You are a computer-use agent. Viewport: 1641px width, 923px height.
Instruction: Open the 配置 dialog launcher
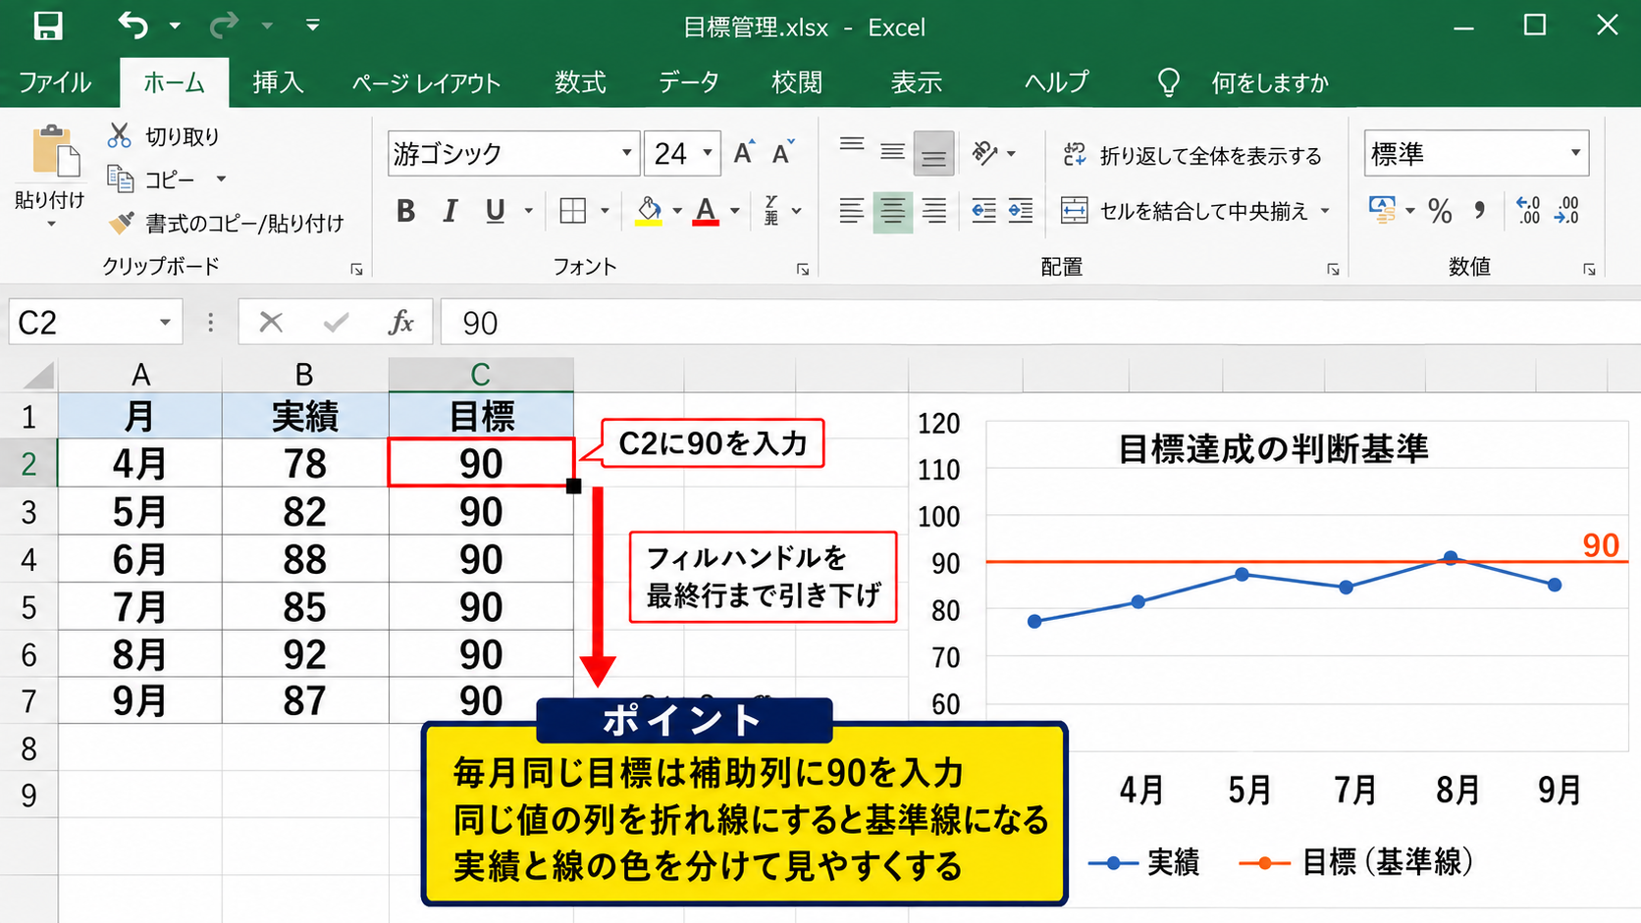[1333, 269]
